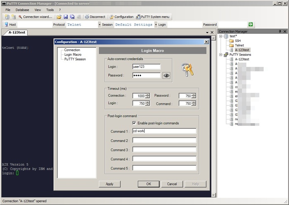
Task: Open the View menu
Action: pos(38,10)
